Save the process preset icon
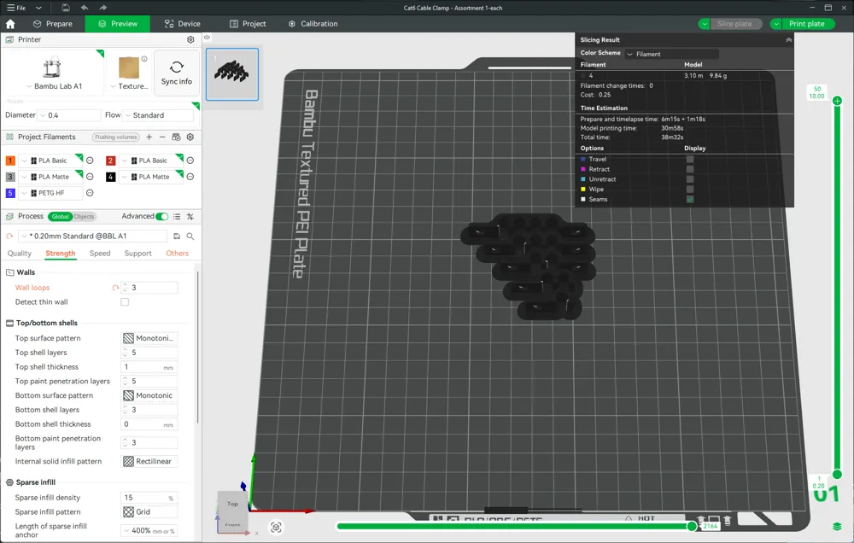The width and height of the screenshot is (854, 543). [177, 236]
